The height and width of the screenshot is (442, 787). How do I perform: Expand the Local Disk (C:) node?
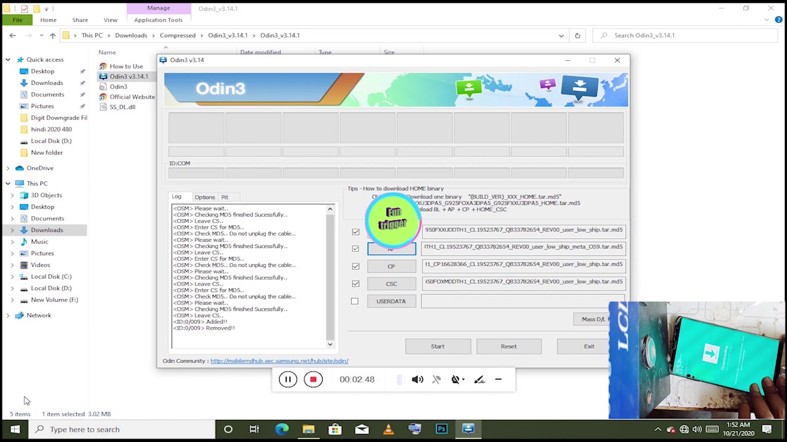(x=12, y=277)
